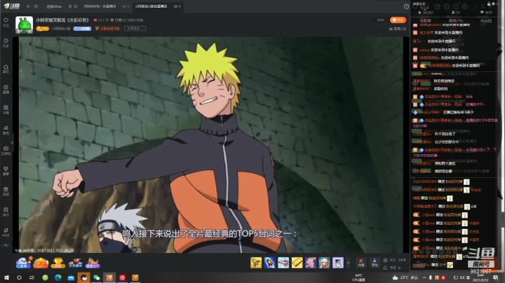
Task: Click the orange level badge under the title
Action: (x=43, y=29)
